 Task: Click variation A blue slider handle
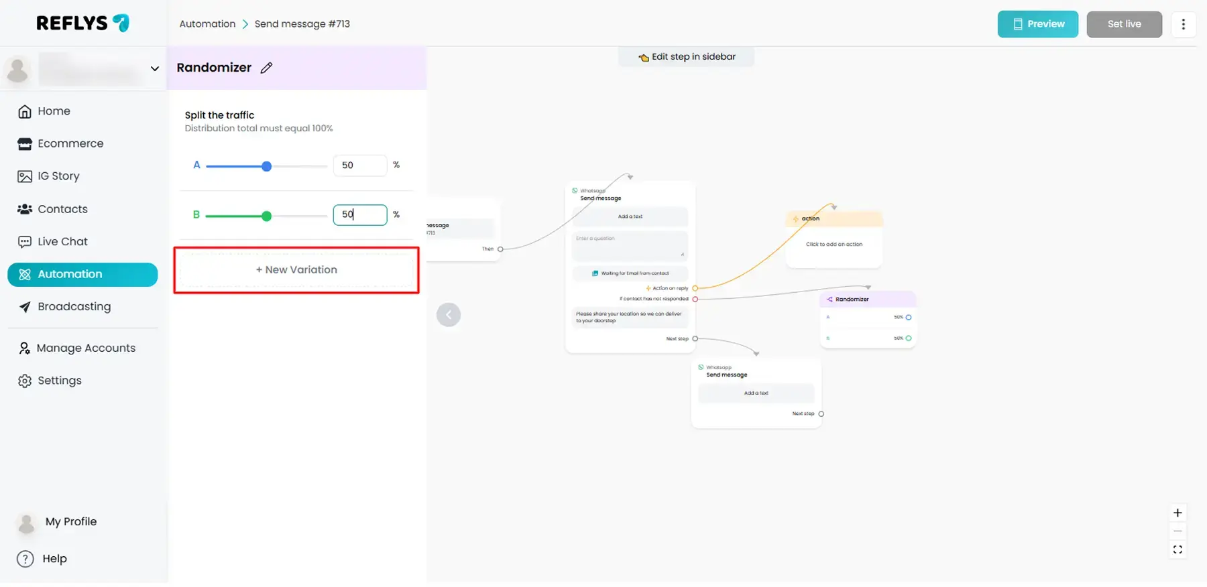pos(266,166)
